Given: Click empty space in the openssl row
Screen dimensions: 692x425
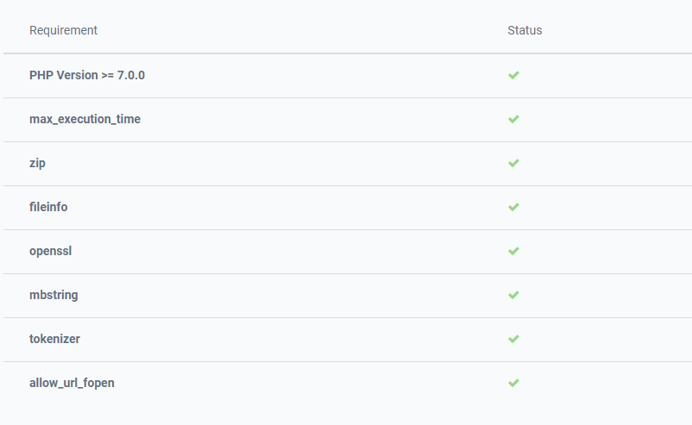Looking at the screenshot, I should (x=286, y=252).
